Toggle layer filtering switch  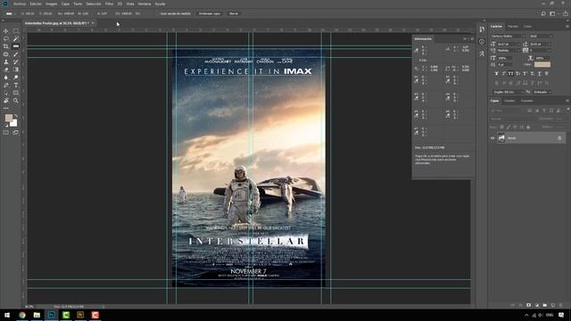pyautogui.click(x=567, y=110)
